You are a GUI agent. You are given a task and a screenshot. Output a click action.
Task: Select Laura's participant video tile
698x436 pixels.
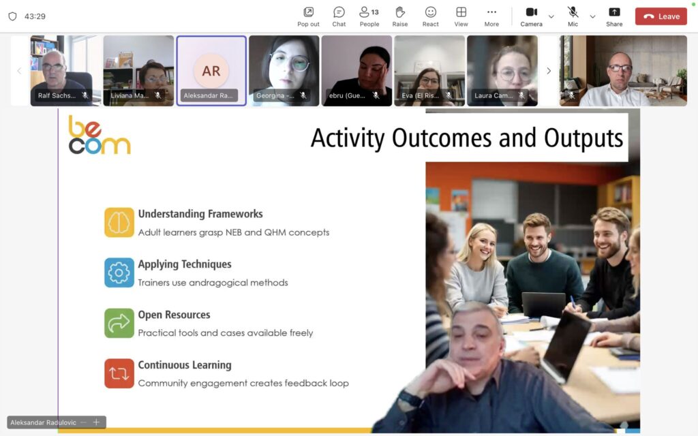(x=502, y=71)
